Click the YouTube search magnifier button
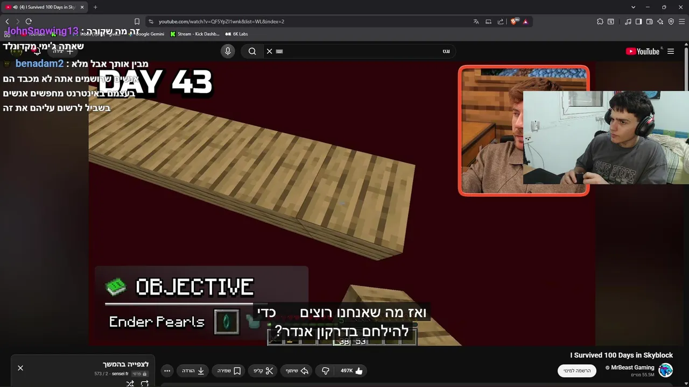Image resolution: width=689 pixels, height=387 pixels. tap(252, 51)
